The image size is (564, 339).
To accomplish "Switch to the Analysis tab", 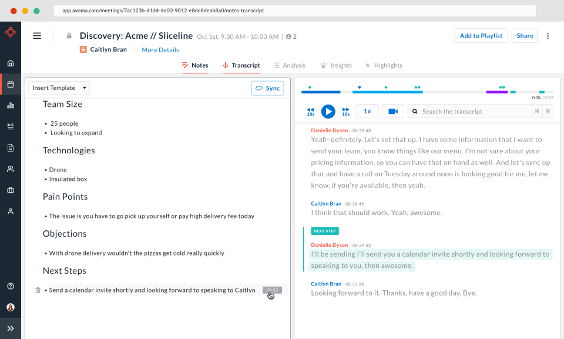I will (290, 65).
